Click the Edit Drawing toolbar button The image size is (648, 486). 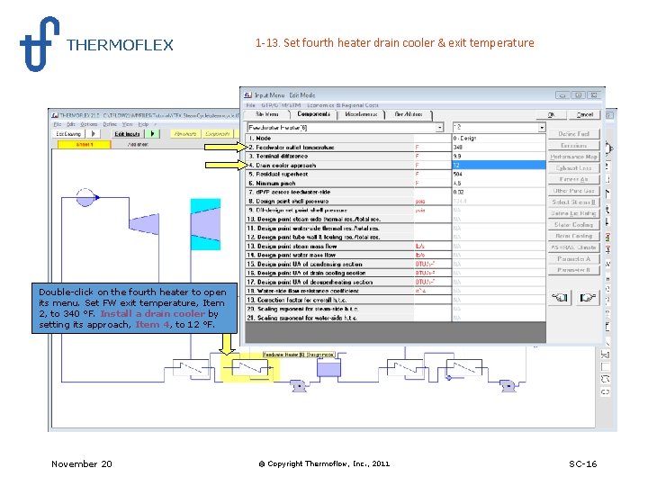pos(68,133)
